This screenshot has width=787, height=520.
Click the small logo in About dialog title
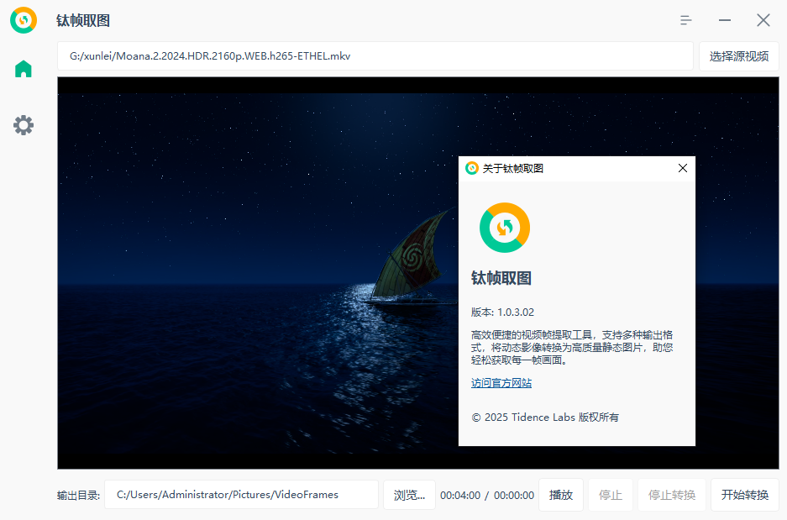(472, 168)
